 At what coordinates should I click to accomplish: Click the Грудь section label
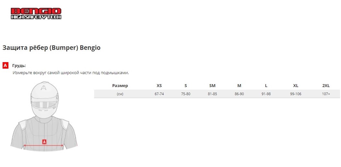point(19,66)
